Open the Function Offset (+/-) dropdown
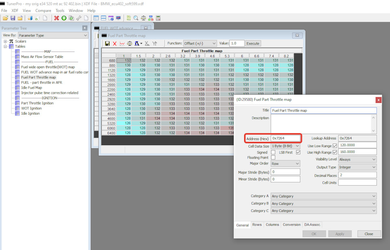The image size is (390, 250). (200, 43)
